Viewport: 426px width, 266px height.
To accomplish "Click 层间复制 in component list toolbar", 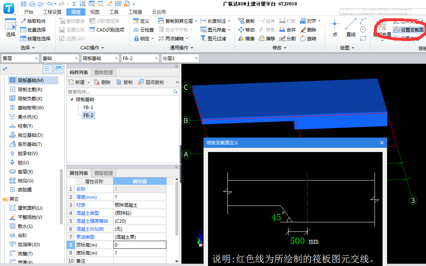I will [151, 82].
